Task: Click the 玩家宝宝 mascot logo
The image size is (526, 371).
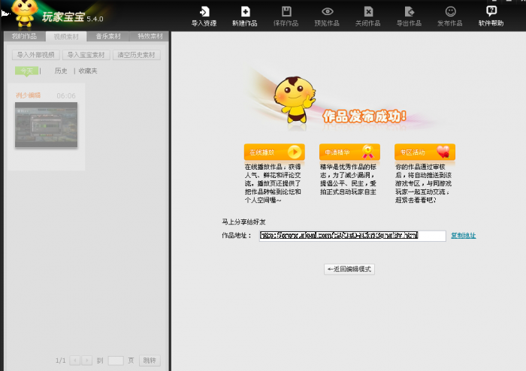Action: pyautogui.click(x=25, y=14)
